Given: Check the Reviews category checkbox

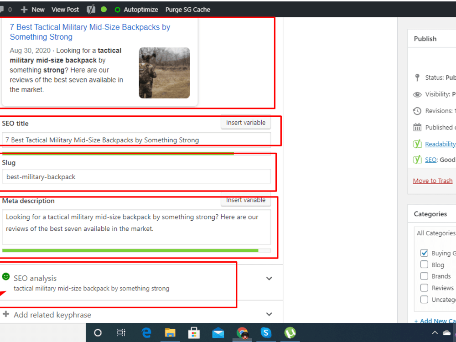Looking at the screenshot, I should pyautogui.click(x=424, y=288).
